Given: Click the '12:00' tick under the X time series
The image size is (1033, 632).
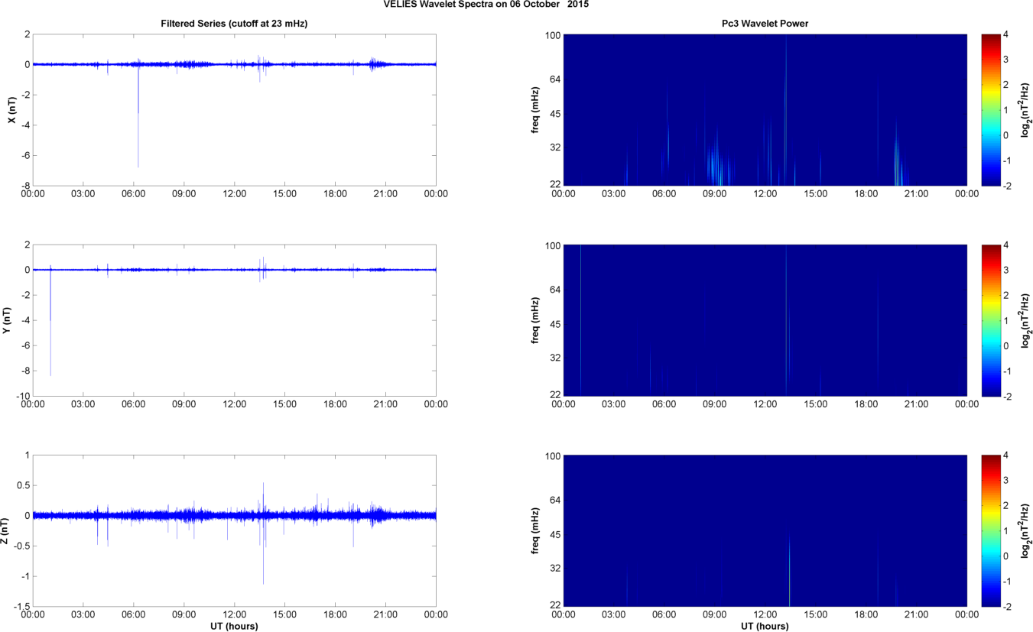Looking at the screenshot, I should [x=234, y=194].
